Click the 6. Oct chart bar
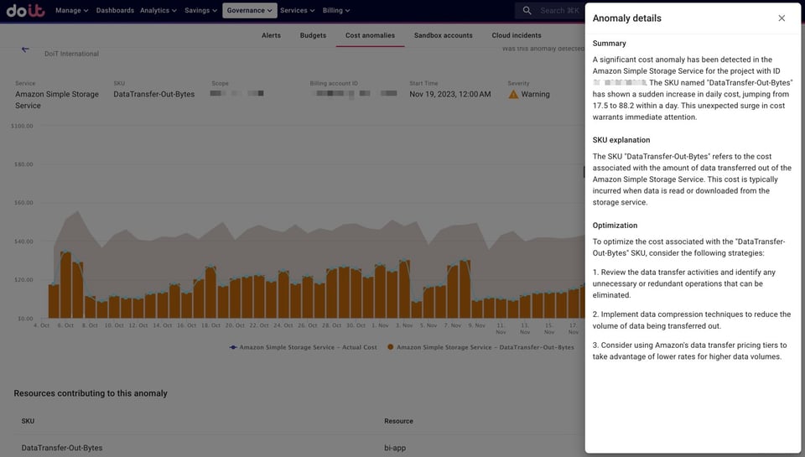This screenshot has width=805, height=457. 65,285
